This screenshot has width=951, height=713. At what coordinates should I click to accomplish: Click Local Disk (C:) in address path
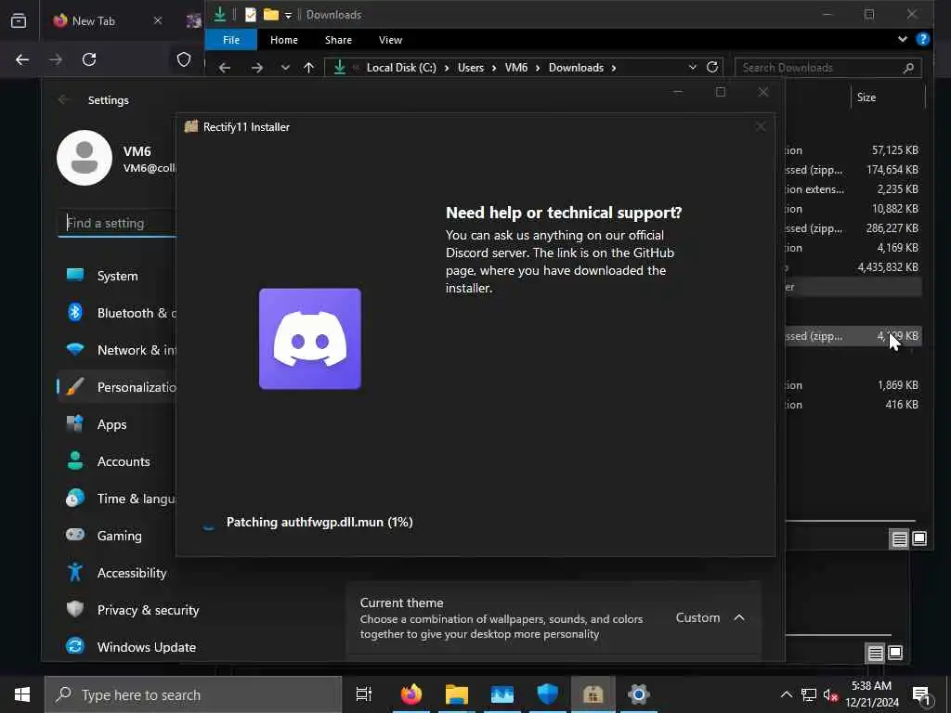pos(401,68)
